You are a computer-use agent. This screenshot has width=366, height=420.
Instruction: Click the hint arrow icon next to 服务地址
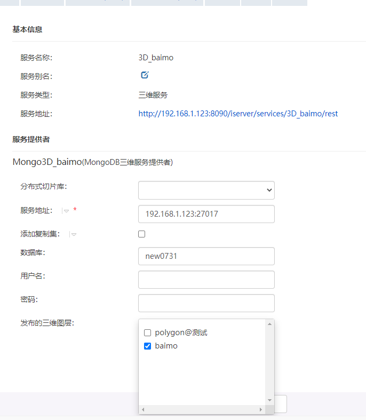66,211
